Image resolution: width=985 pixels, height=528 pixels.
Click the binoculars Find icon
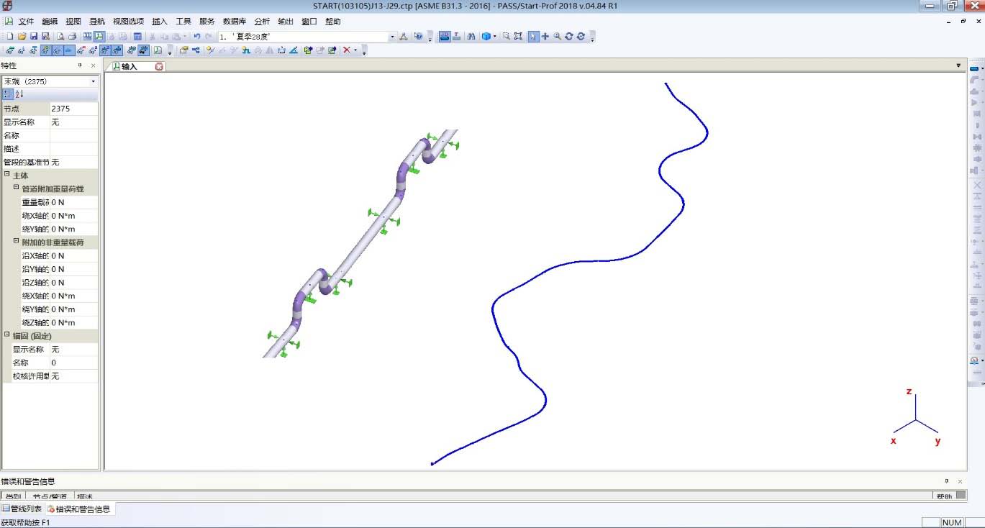click(x=471, y=36)
